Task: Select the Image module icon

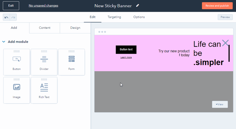Action: click(17, 87)
